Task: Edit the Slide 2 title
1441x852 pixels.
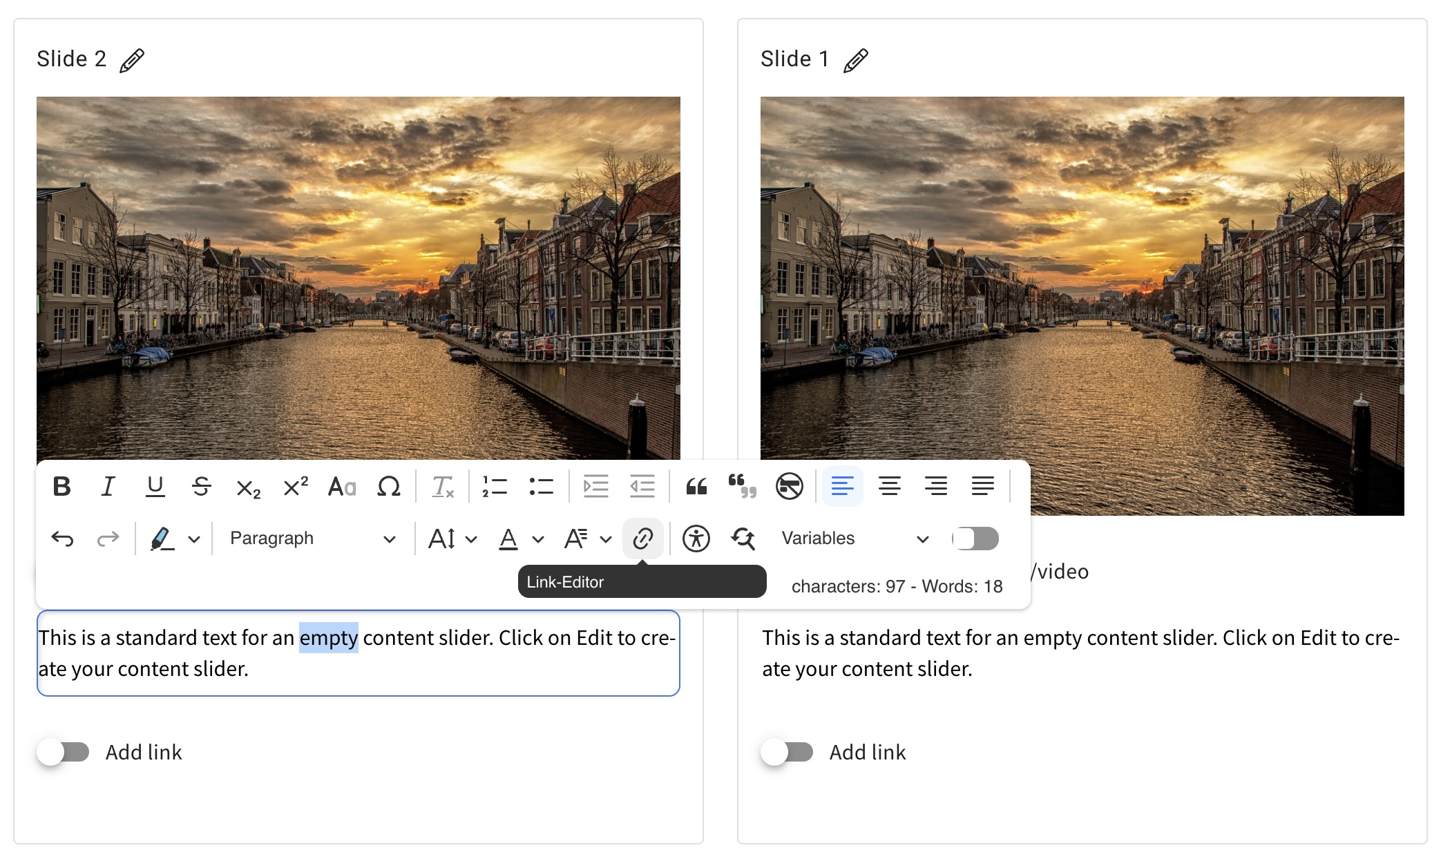Action: point(132,60)
